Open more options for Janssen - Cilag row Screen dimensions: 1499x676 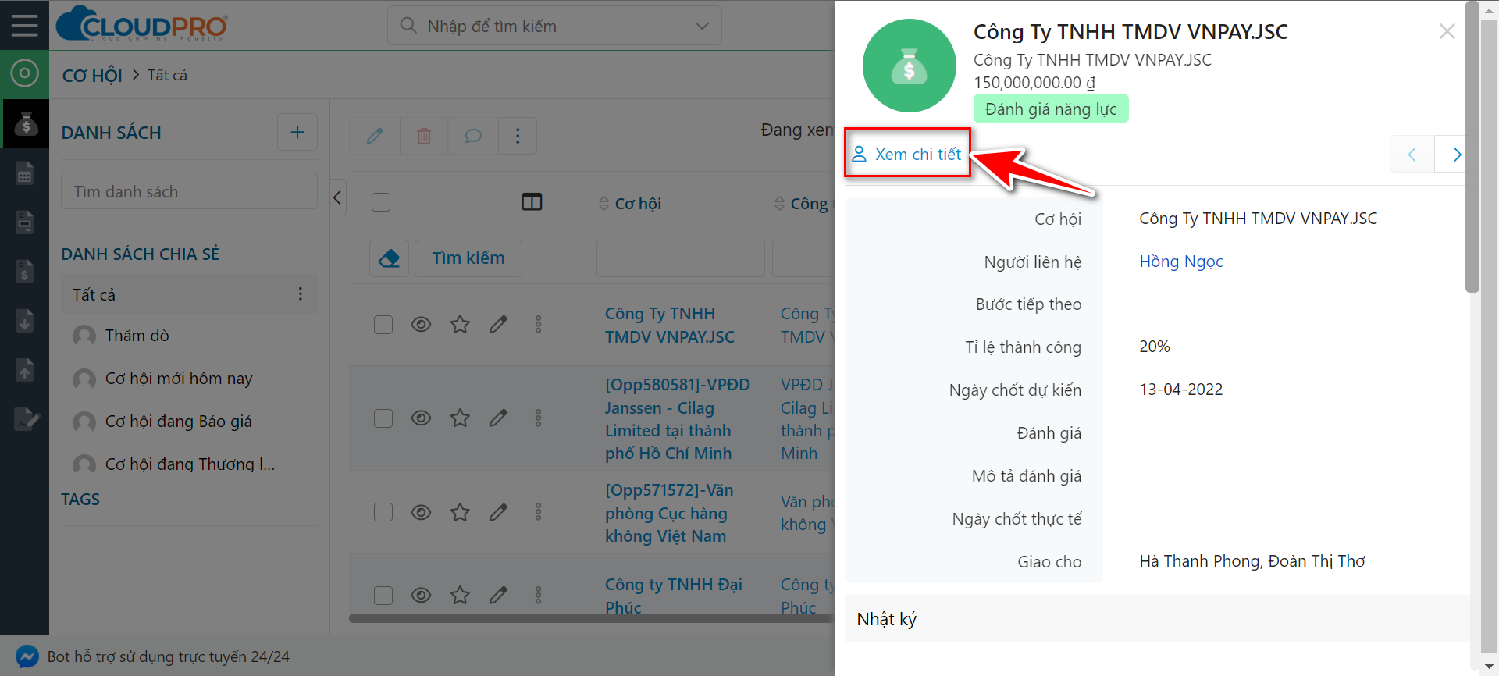[538, 418]
